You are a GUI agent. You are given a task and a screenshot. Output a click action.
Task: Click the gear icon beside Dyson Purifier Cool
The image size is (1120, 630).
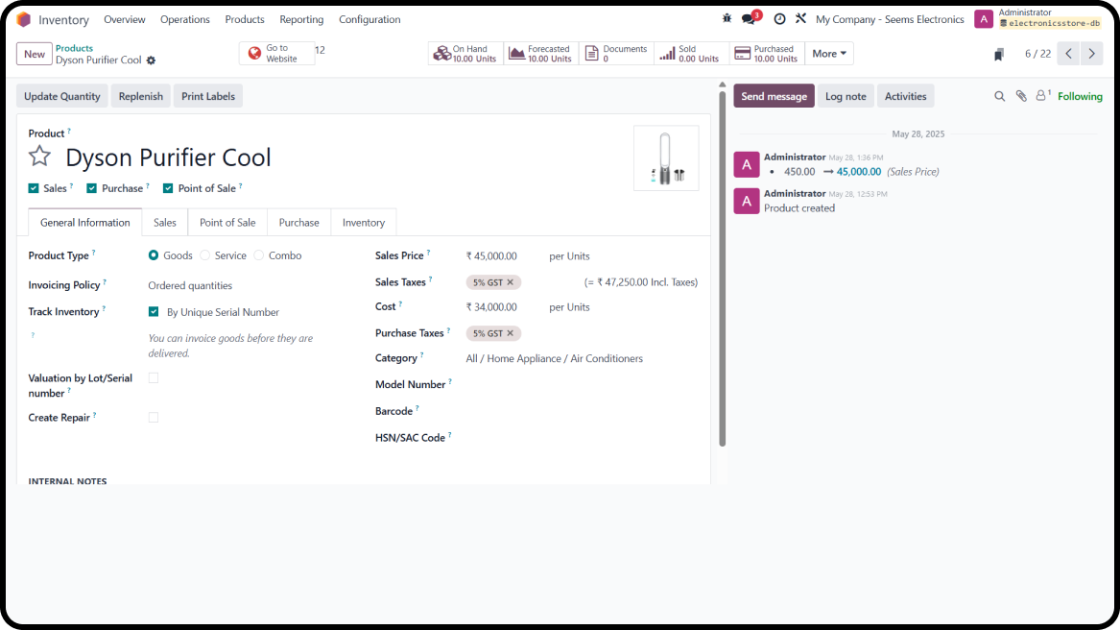(151, 61)
